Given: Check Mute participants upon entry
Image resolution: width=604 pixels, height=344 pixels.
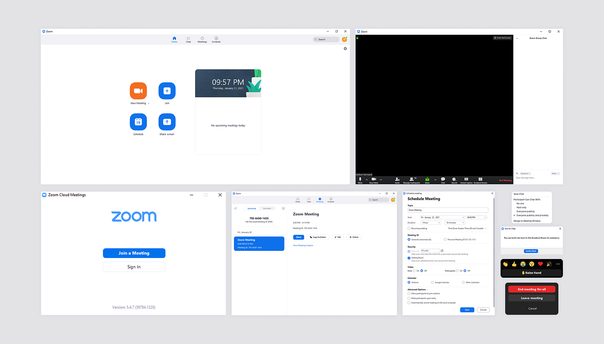Looking at the screenshot, I should pos(409,298).
